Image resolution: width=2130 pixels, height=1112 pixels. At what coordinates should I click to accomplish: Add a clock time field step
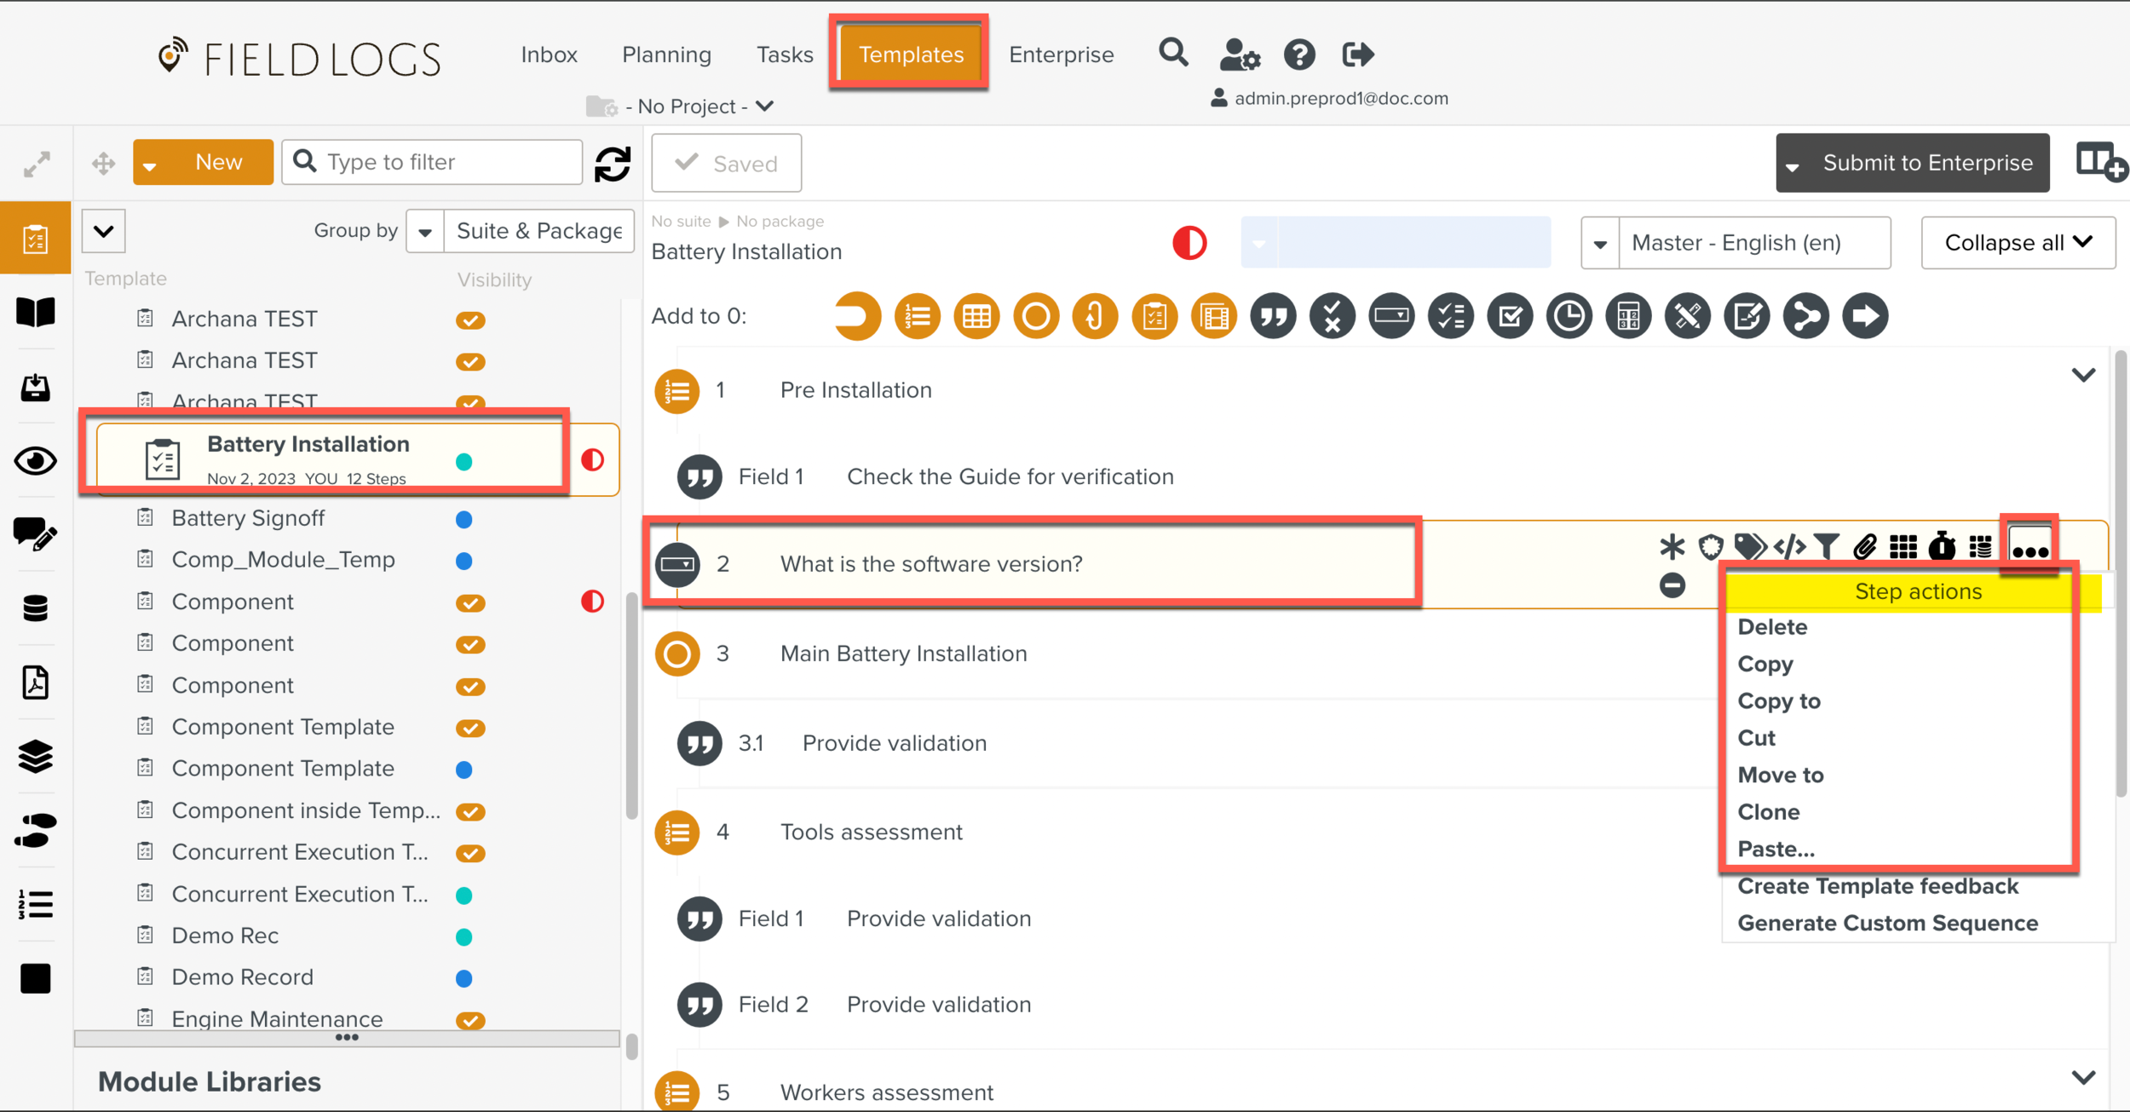coord(1569,316)
